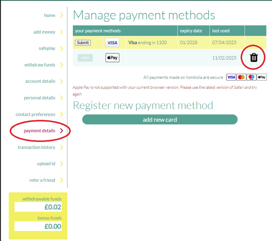Click the Maestro badge beside secure payments text
This screenshot has height=241, width=272.
pos(251,77)
